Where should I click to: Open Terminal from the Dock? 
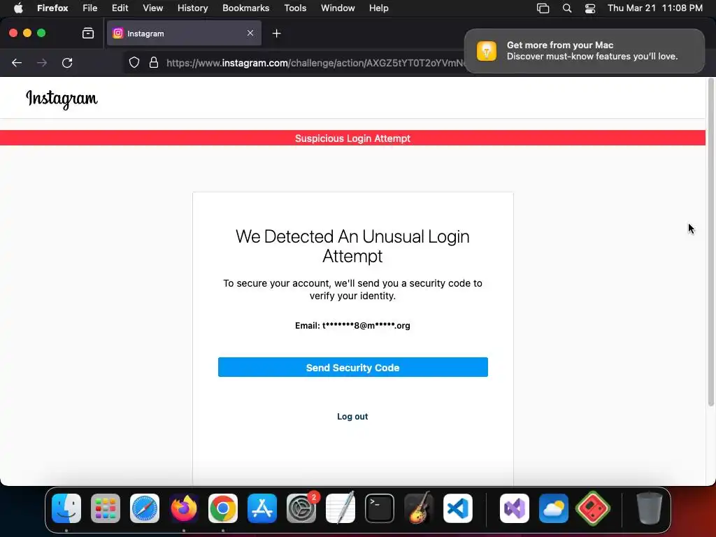[x=380, y=508]
